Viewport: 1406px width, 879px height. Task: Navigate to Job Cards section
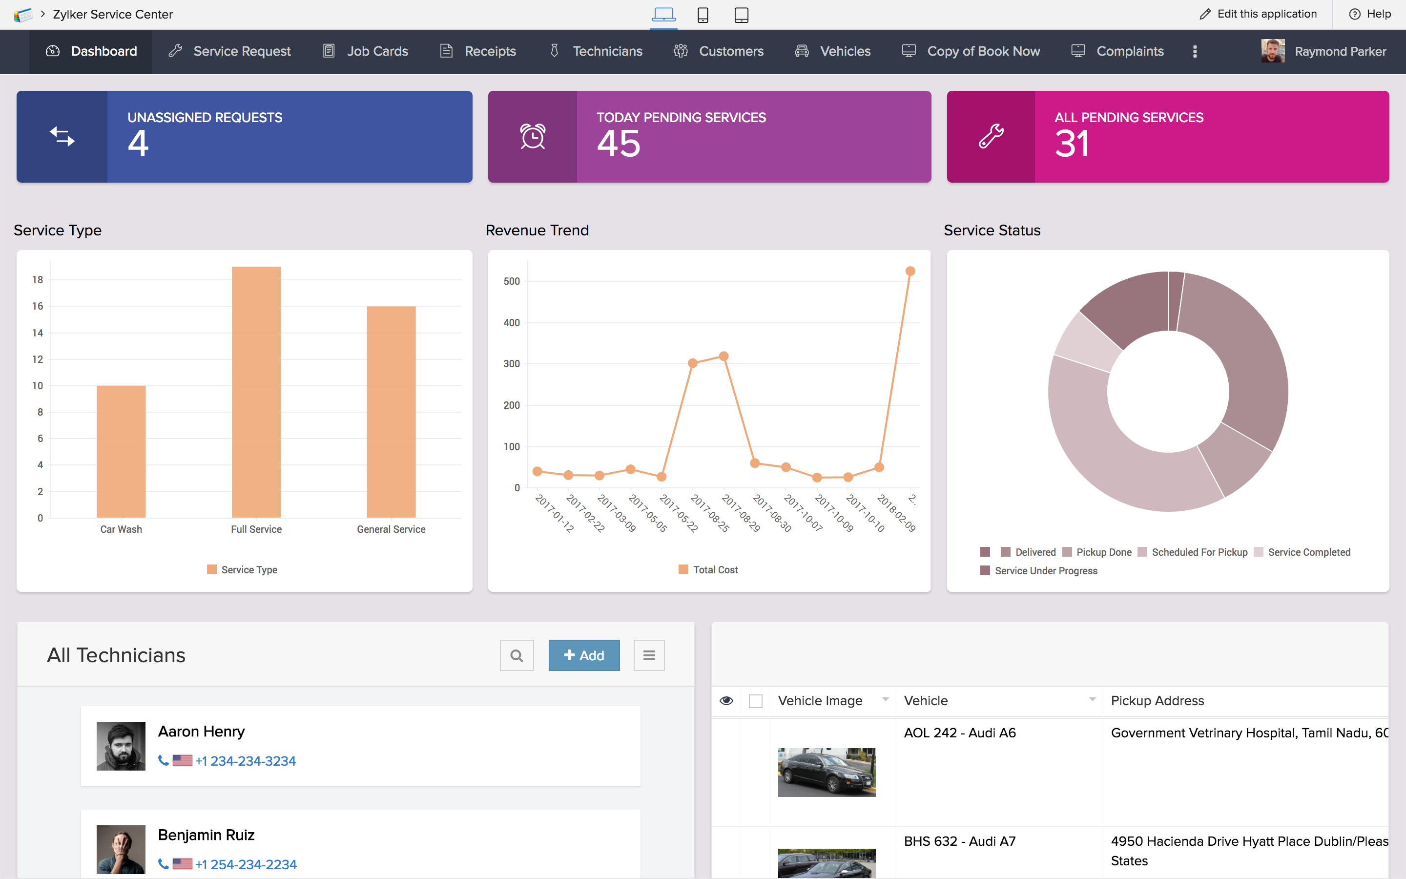click(377, 51)
